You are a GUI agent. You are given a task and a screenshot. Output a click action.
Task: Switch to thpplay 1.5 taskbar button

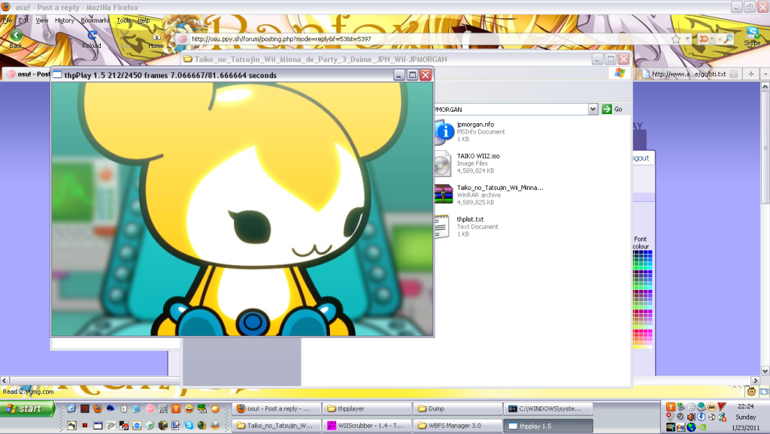548,425
